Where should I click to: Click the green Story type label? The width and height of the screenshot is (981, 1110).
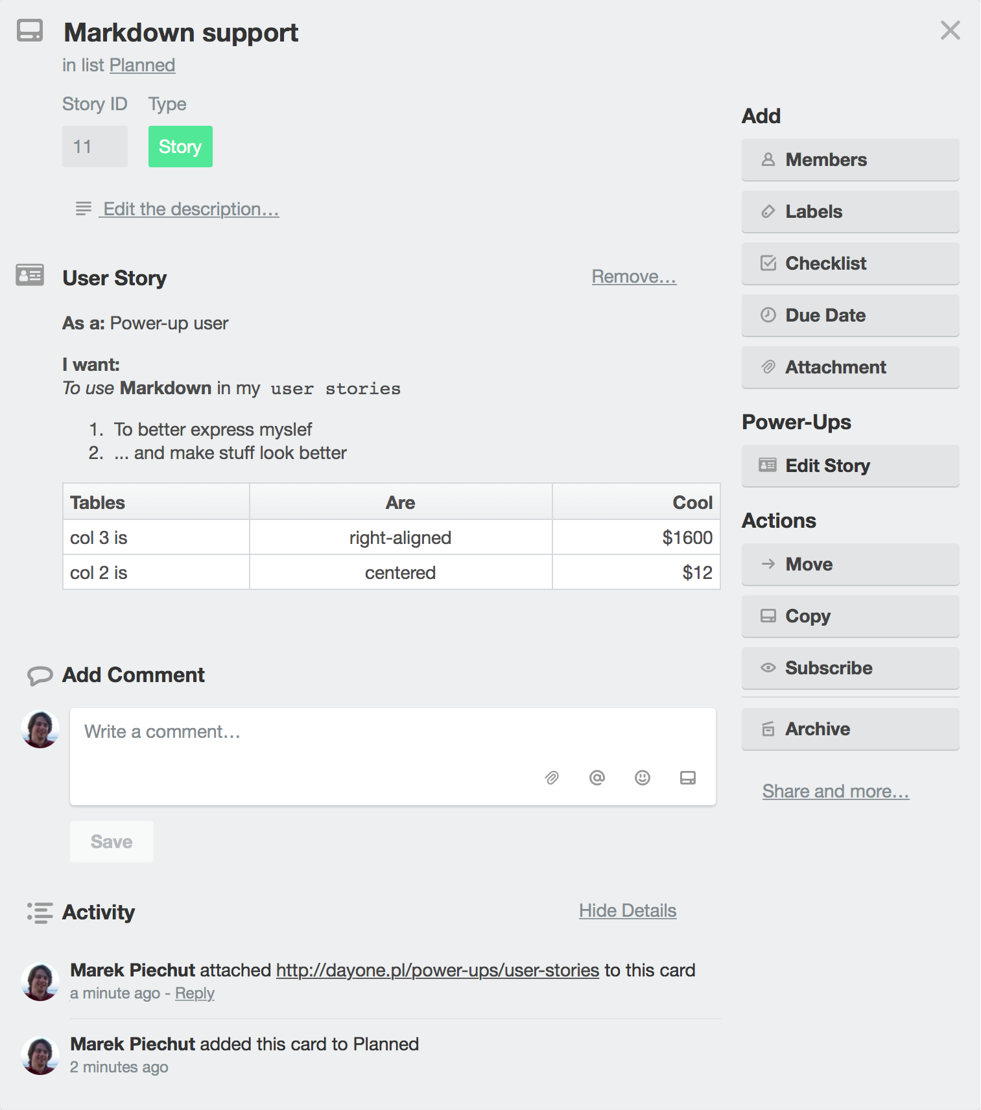coord(180,147)
